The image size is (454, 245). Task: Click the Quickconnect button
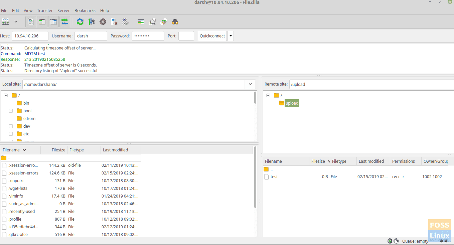pos(212,36)
